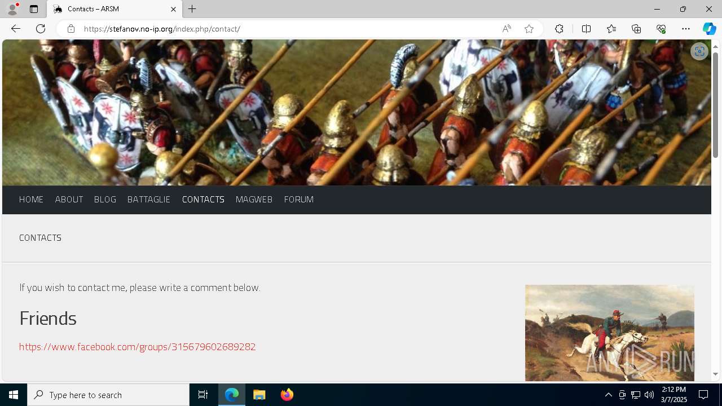Viewport: 722px width, 406px height.
Task: Follow the Facebook group link
Action: coord(138,347)
